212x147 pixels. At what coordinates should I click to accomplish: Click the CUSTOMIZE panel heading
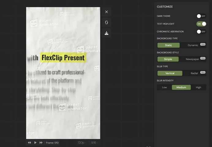(165, 7)
